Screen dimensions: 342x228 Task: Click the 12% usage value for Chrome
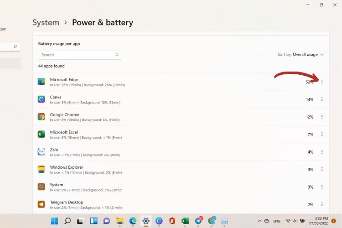click(310, 117)
